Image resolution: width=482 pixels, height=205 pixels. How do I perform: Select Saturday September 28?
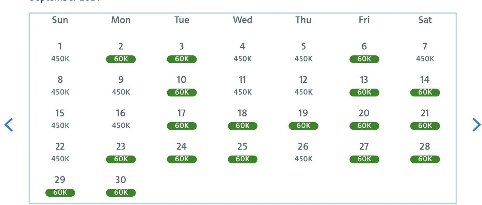425,152
